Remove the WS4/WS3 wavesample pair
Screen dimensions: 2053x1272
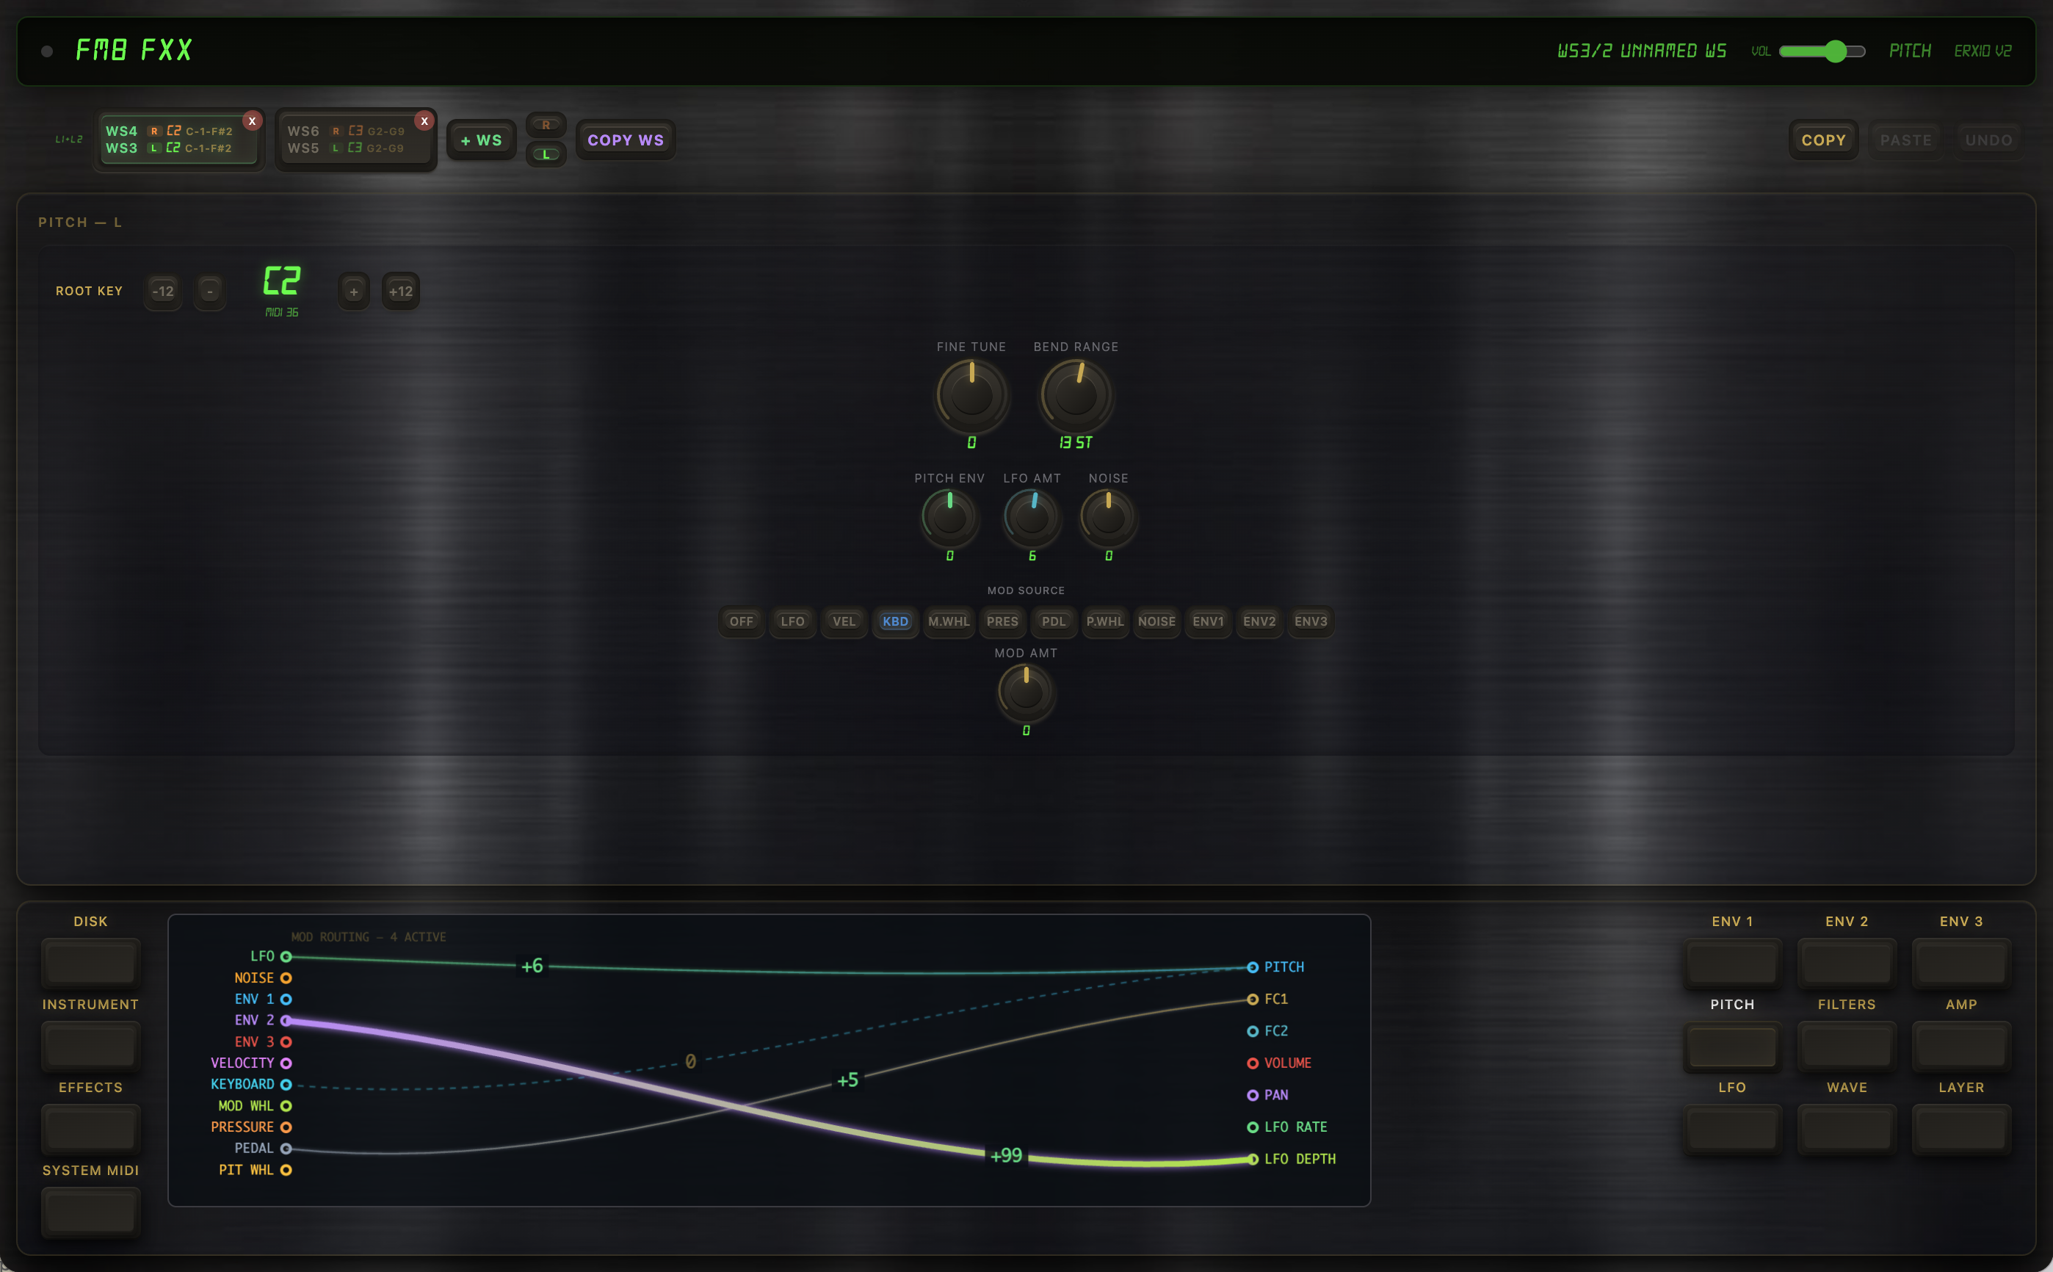(x=251, y=121)
